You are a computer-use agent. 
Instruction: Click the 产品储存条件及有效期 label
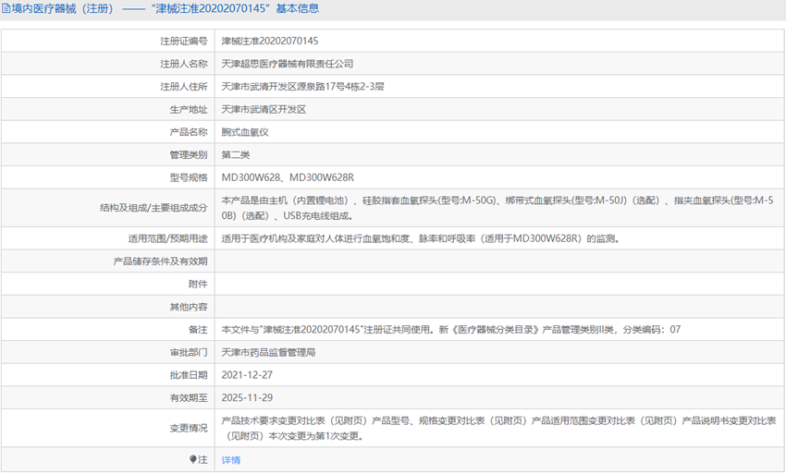point(160,261)
